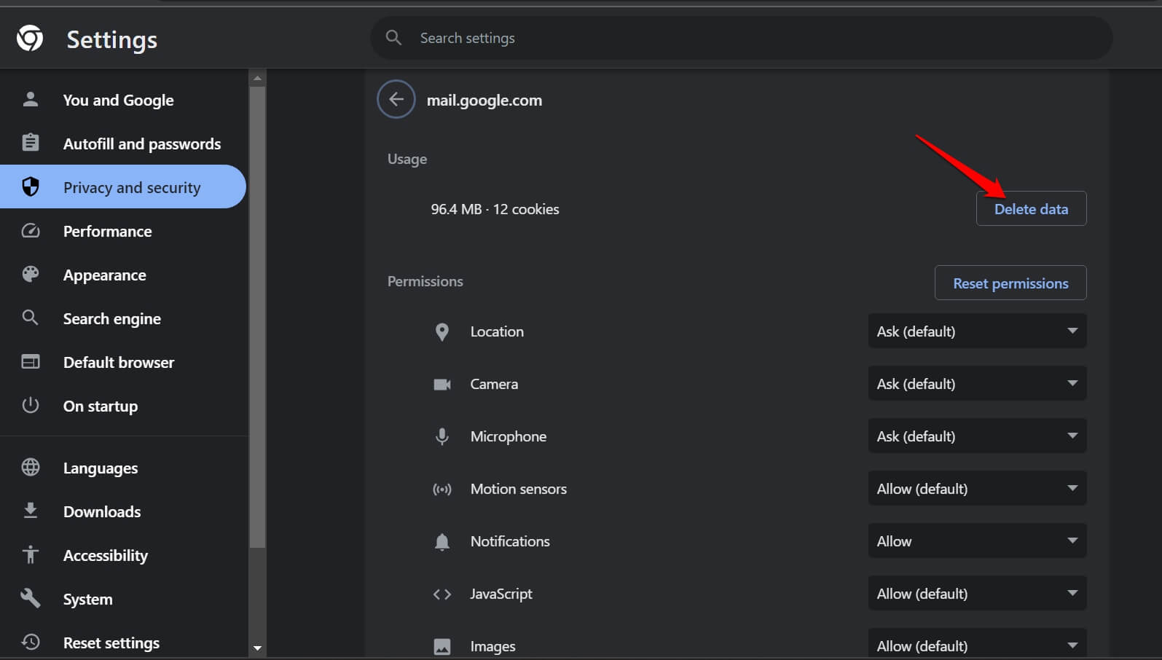Click the back arrow next to mail.google.com
Image resolution: width=1162 pixels, height=660 pixels.
[x=396, y=99]
